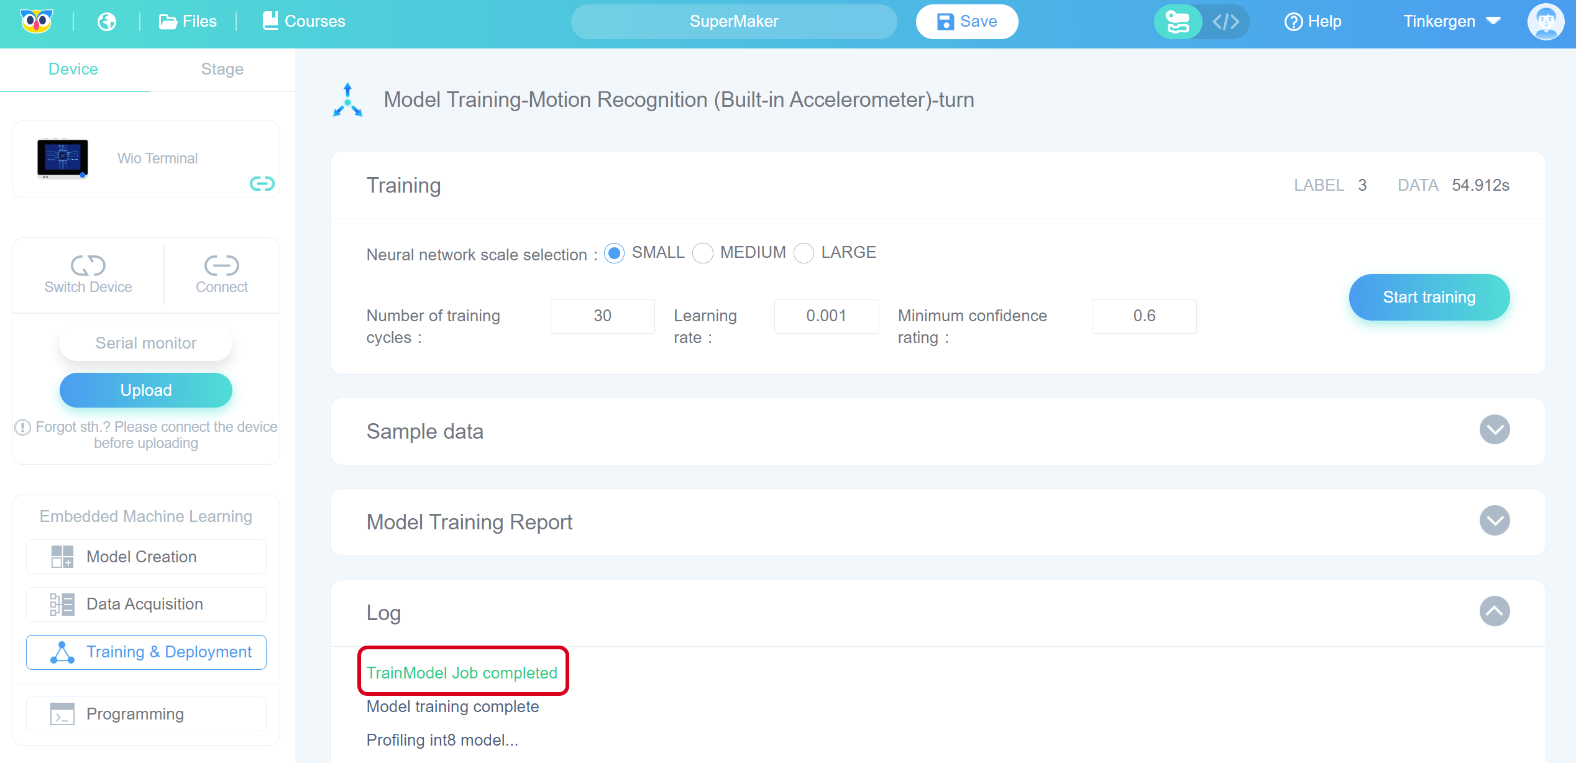Collapse the Log section
Viewport: 1576px width, 763px height.
click(x=1495, y=611)
